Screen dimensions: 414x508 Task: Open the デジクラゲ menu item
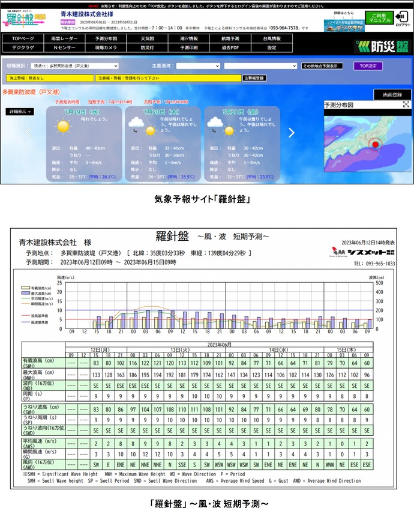(x=23, y=47)
